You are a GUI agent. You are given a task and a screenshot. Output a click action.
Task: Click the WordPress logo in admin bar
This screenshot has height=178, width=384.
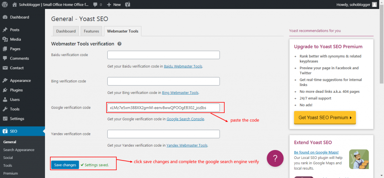4,4
